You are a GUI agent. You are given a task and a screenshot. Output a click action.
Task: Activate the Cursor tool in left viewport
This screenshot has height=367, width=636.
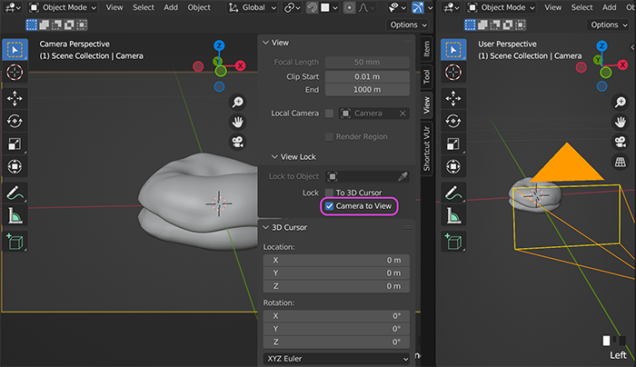15,73
